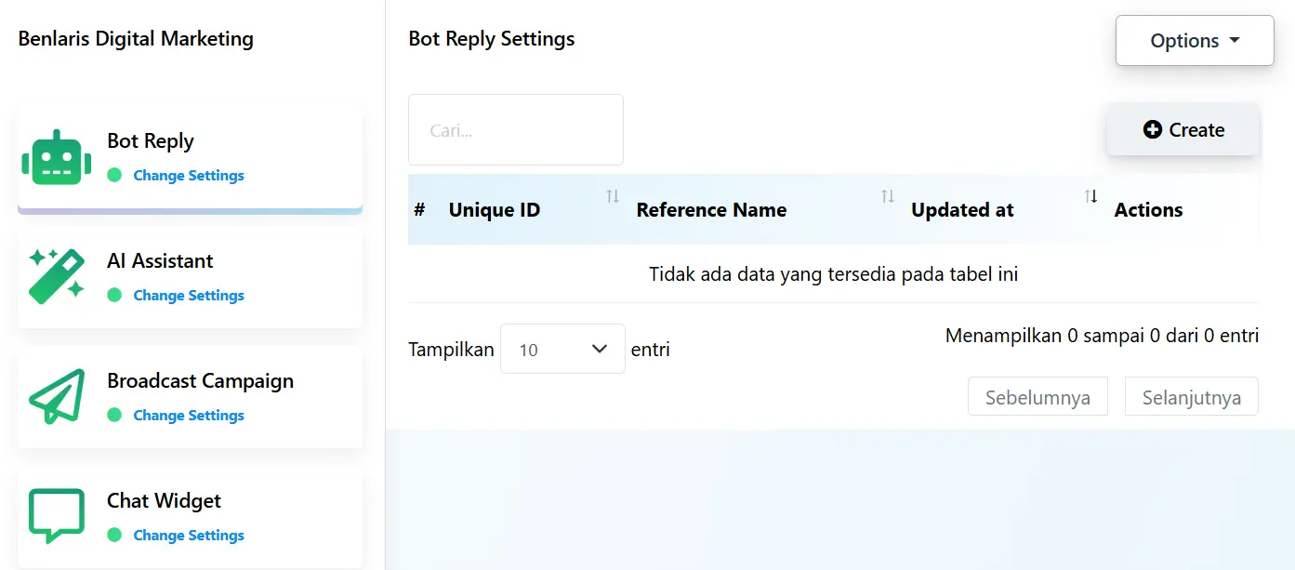Click green status dot under Broadcast Campaign
1295x570 pixels.
[x=114, y=415]
